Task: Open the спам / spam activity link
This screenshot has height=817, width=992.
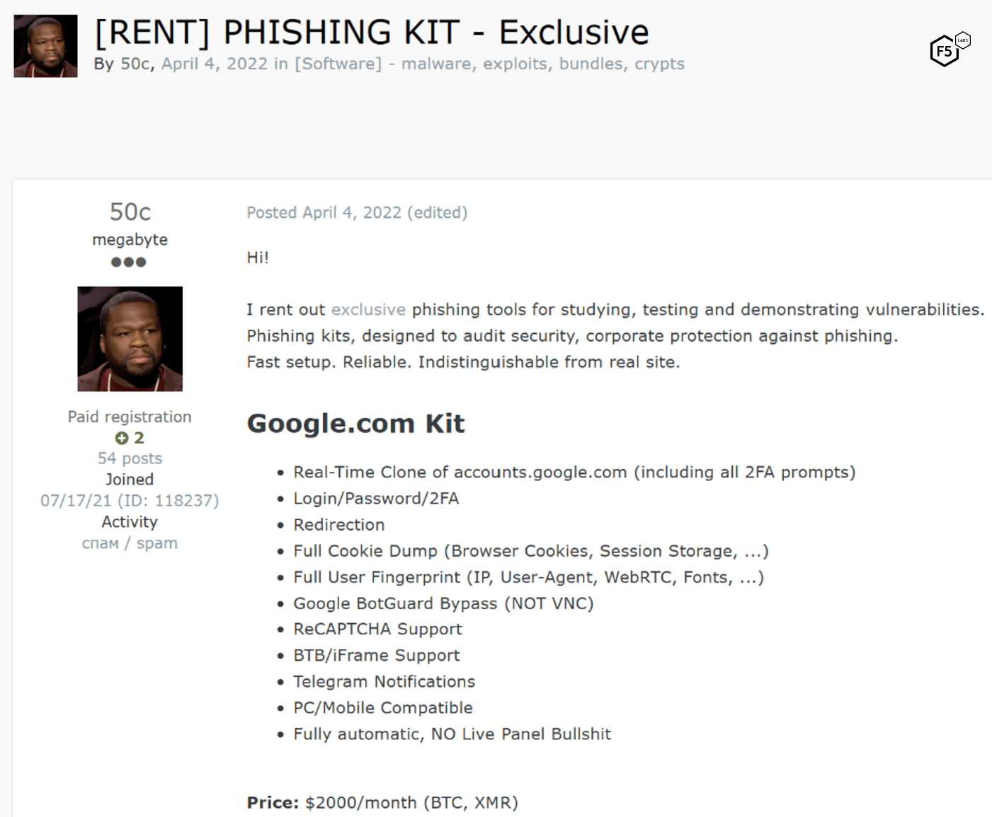Action: click(x=130, y=543)
